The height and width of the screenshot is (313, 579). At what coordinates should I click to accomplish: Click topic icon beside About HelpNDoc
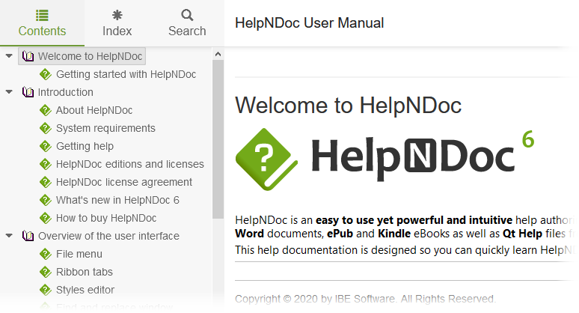[46, 110]
